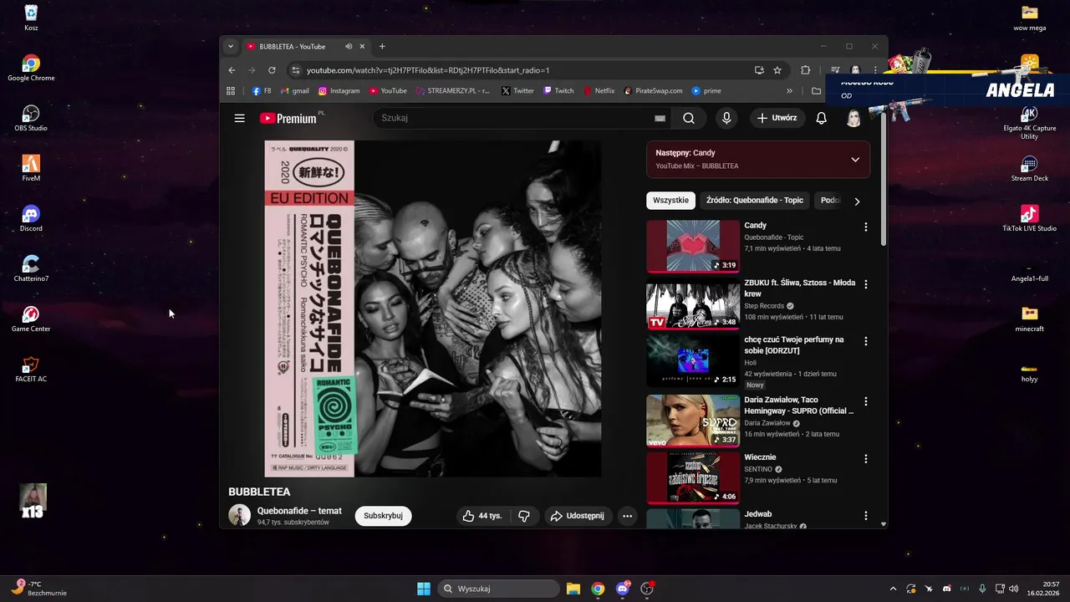Viewport: 1070px width, 602px height.
Task: Click the YouTube search magnifier button
Action: (688, 118)
